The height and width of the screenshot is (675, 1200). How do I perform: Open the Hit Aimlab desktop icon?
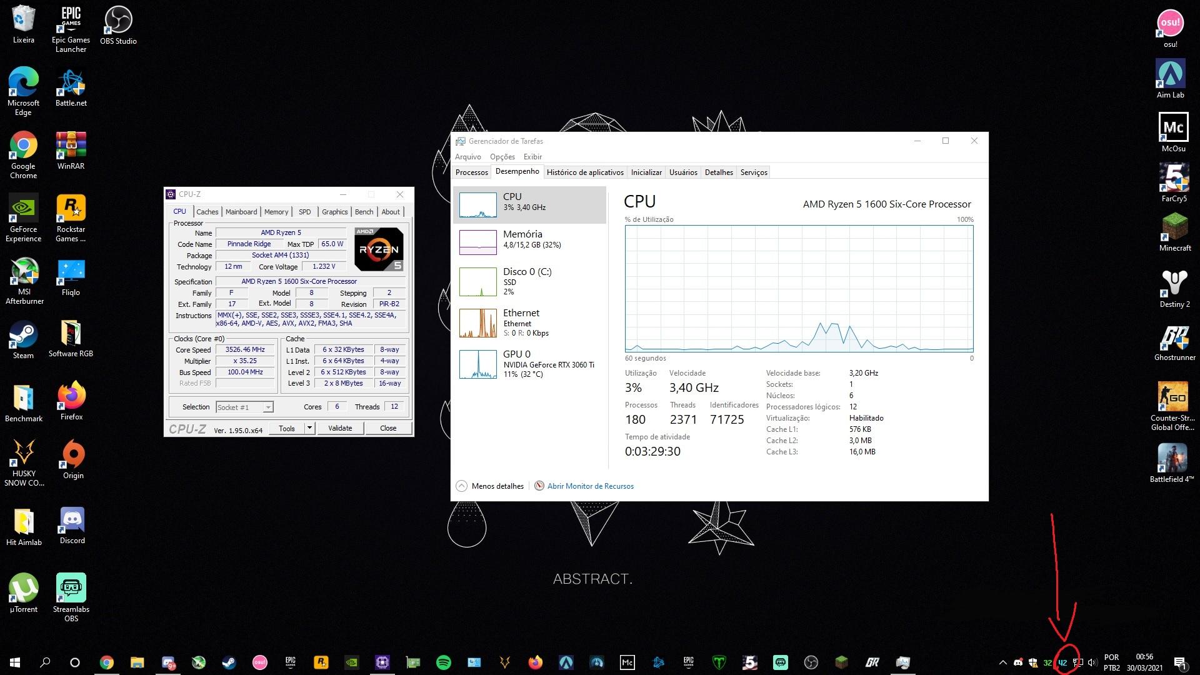24,526
